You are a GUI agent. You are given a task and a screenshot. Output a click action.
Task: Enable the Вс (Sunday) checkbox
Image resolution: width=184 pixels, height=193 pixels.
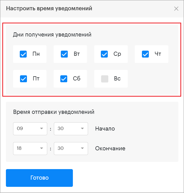tap(105, 79)
